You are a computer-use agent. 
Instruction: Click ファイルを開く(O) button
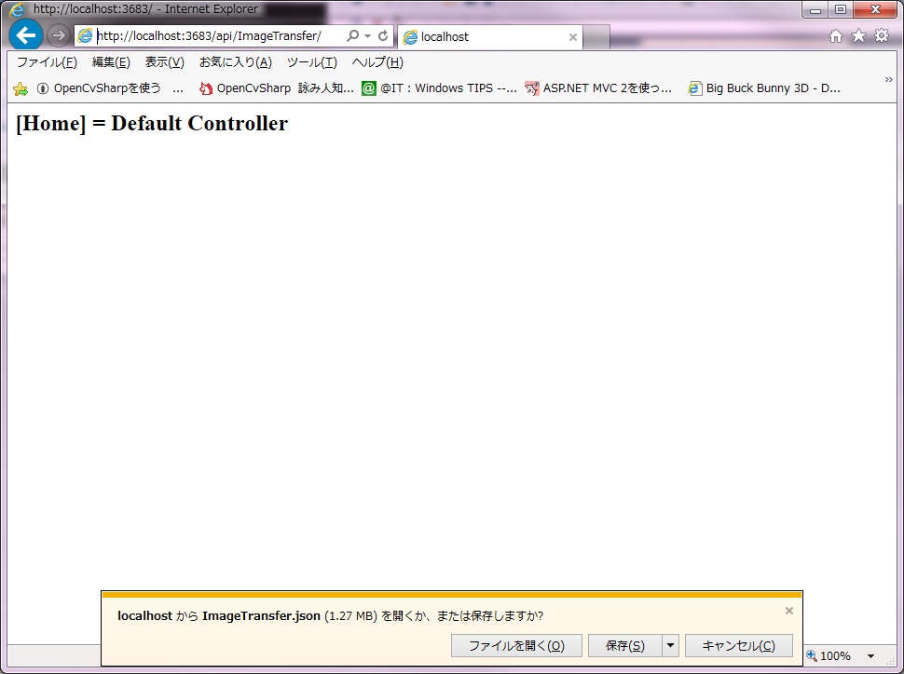pos(516,646)
